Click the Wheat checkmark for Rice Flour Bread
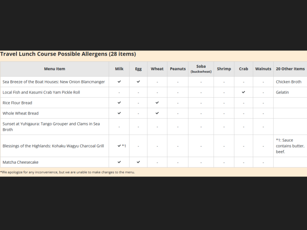Screen dimensions: 307x230 pos(157,103)
